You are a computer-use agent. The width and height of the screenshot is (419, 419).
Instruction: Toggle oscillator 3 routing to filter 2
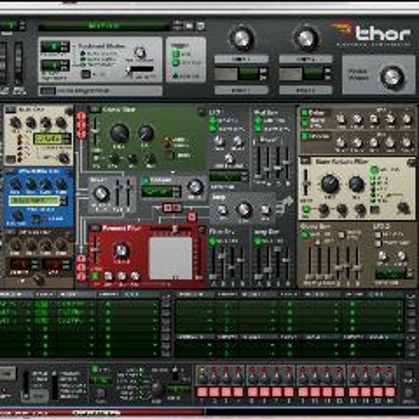pos(81,277)
